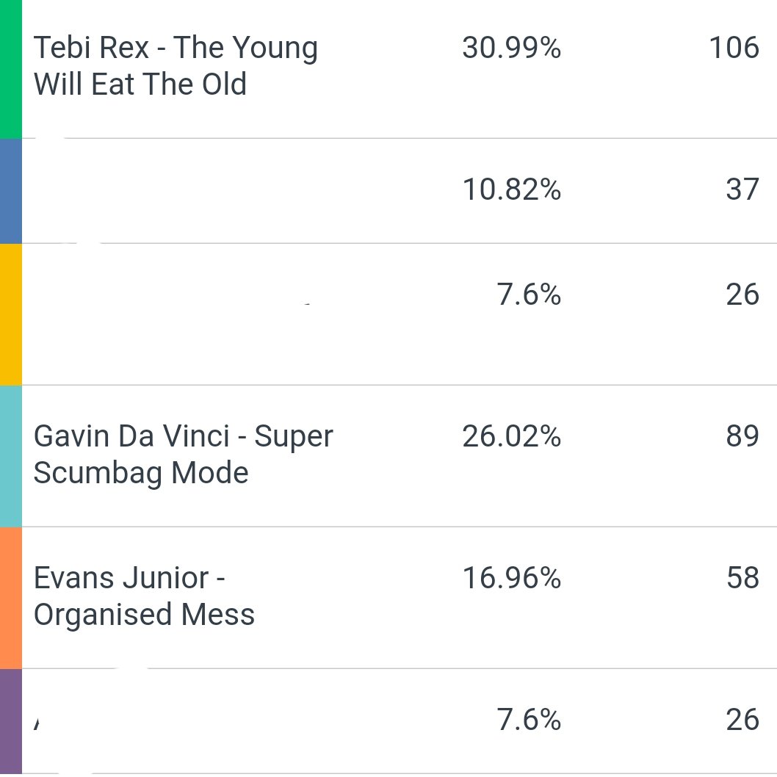
Task: Select the 106 vote count
Action: tap(734, 48)
